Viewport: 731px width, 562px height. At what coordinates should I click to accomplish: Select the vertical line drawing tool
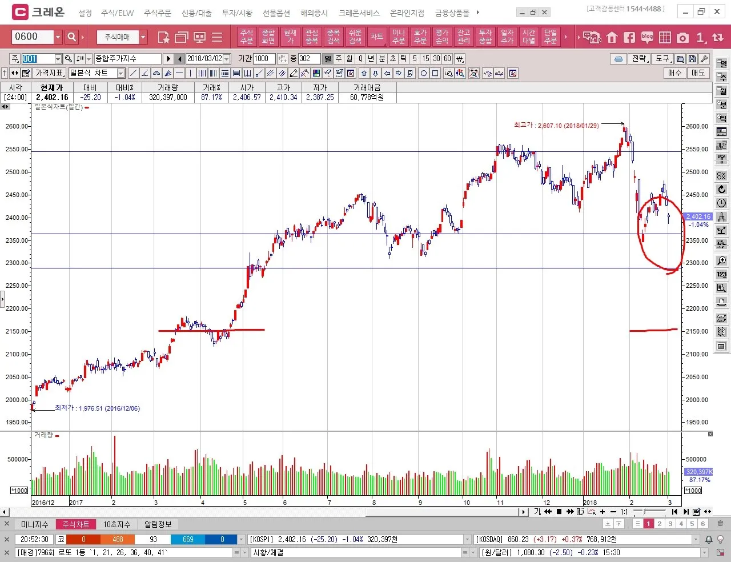tap(191, 73)
